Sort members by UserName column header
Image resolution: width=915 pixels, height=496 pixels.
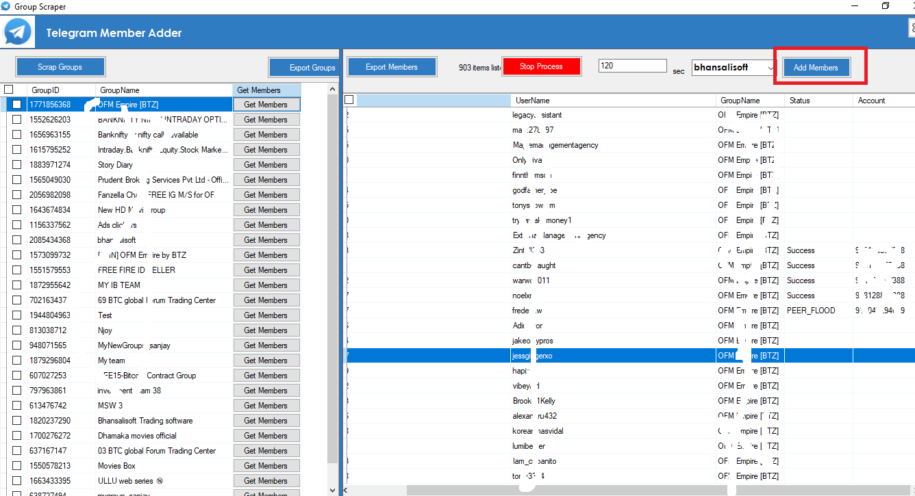[614, 100]
